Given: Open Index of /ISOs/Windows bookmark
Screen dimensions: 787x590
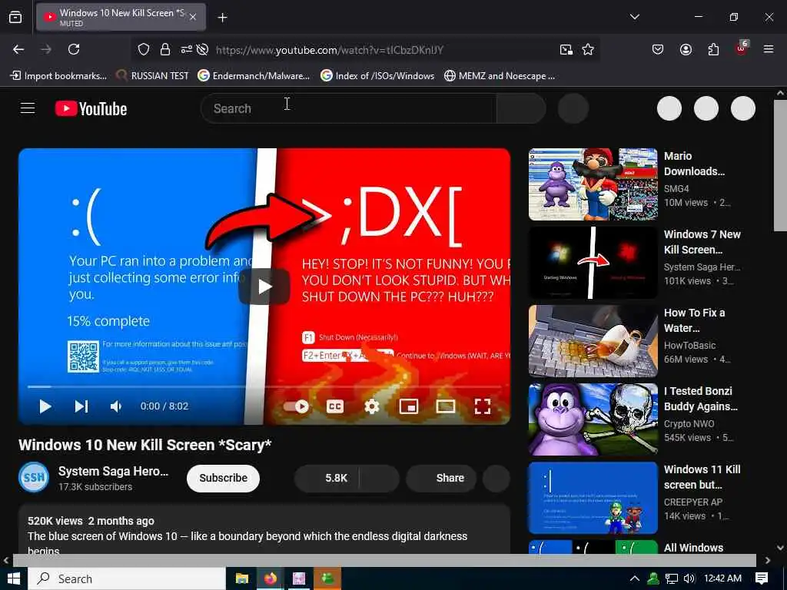Looking at the screenshot, I should (x=377, y=76).
